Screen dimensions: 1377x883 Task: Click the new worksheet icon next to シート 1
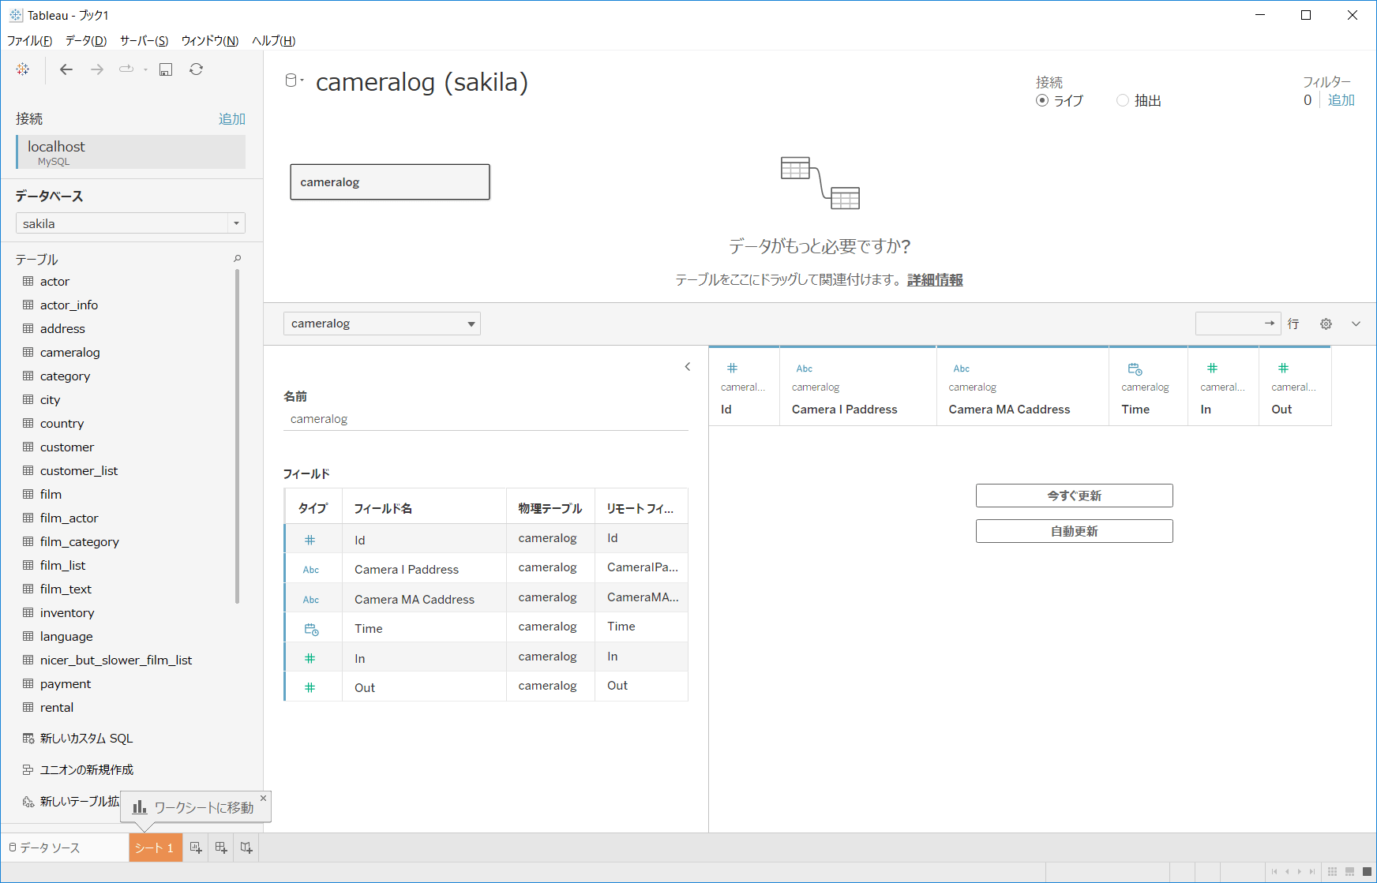[x=196, y=847]
